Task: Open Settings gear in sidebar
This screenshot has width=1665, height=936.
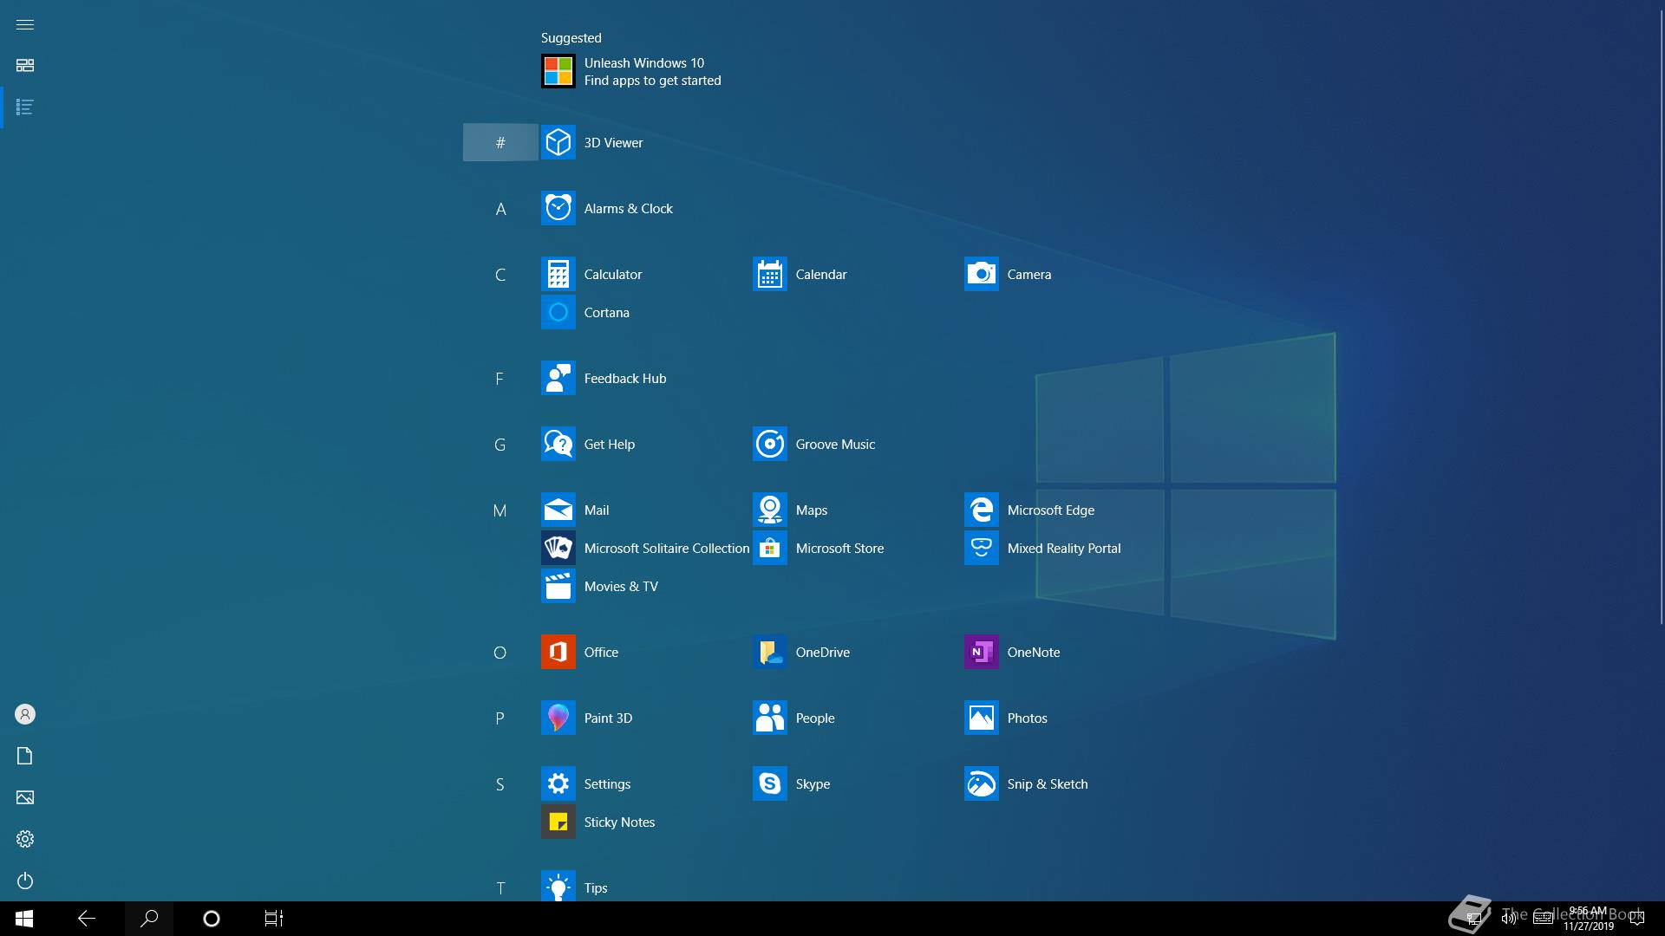Action: tap(25, 839)
